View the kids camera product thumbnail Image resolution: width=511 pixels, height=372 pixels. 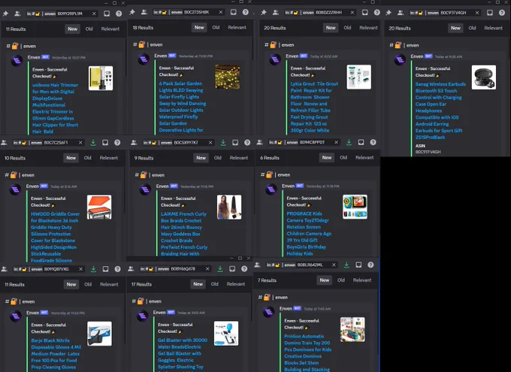[355, 207]
